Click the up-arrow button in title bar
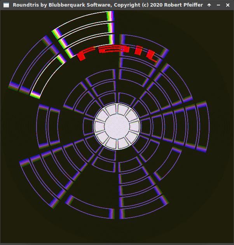This screenshot has height=245, width=234. (209, 5)
